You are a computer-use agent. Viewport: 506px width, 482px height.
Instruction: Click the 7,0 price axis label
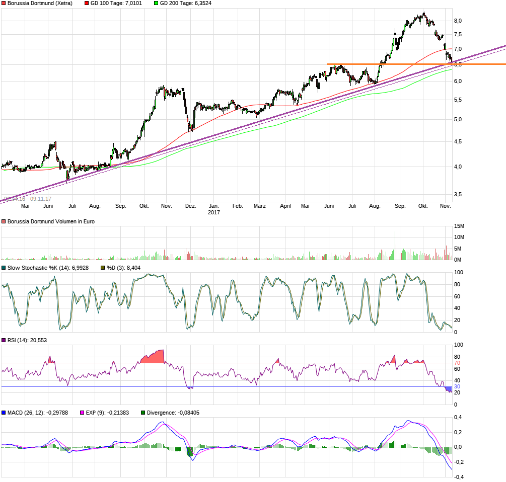click(458, 49)
